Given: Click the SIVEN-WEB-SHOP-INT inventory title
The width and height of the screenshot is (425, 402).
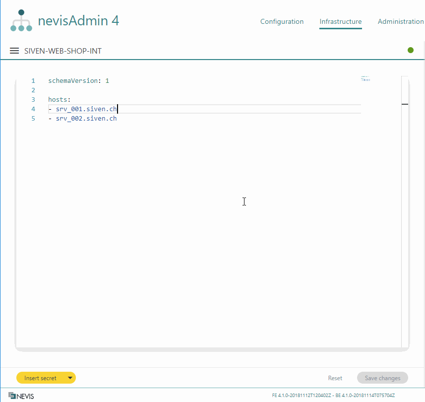Looking at the screenshot, I should click(63, 51).
